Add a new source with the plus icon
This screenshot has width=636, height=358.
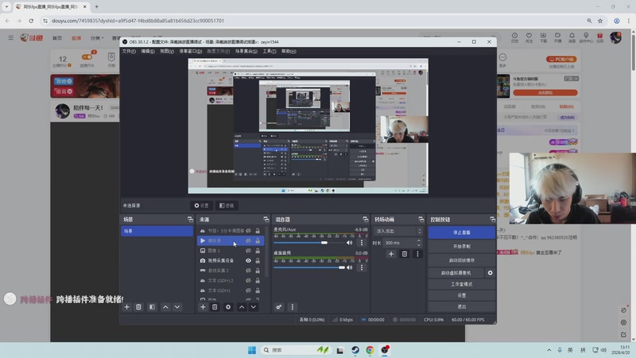(x=203, y=307)
